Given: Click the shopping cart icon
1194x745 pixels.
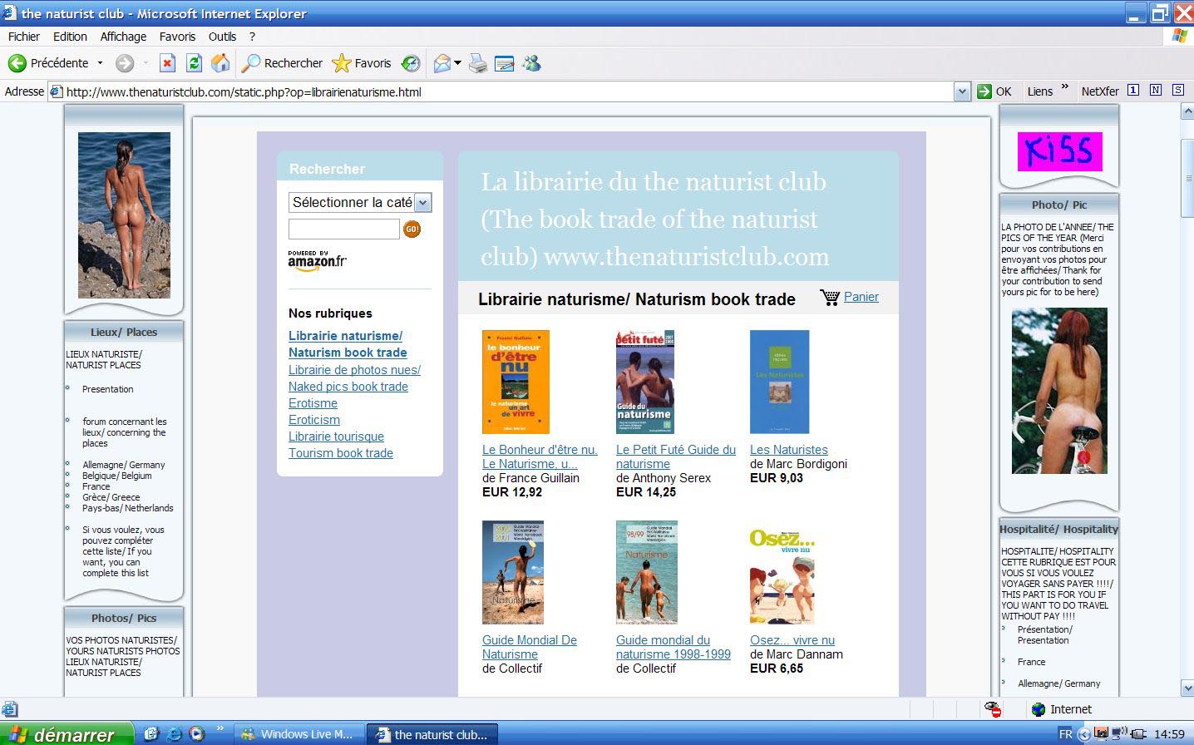Looking at the screenshot, I should pos(830,297).
